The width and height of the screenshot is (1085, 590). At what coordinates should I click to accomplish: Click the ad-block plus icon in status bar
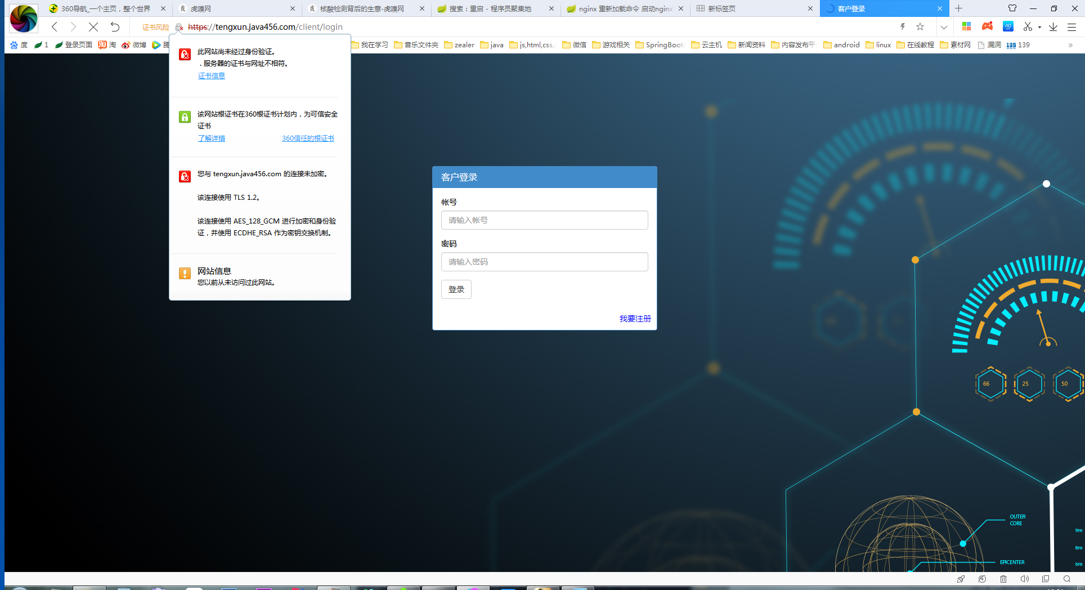[982, 579]
